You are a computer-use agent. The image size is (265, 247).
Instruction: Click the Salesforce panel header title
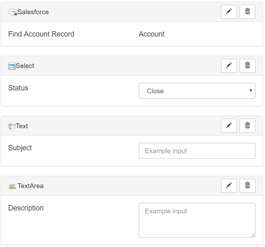click(33, 12)
